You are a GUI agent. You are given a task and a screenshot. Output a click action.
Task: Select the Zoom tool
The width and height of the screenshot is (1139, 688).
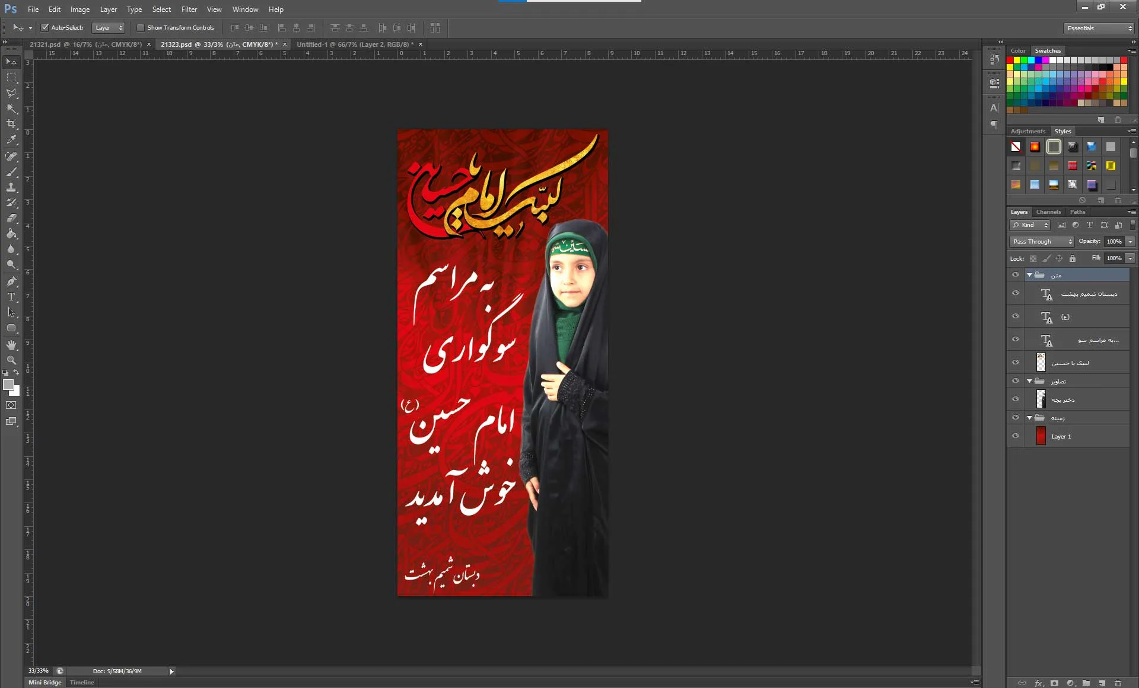pos(11,360)
